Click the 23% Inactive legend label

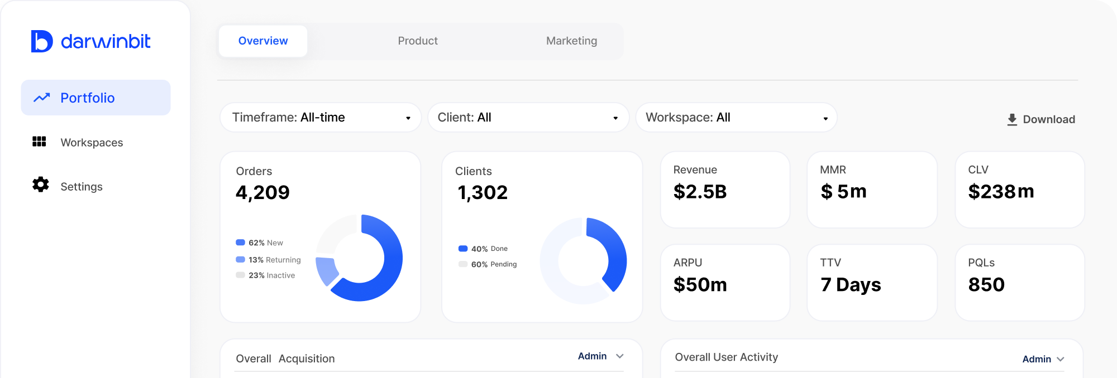click(x=271, y=275)
